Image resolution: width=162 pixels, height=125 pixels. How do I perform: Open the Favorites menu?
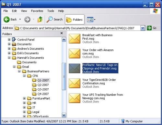click(37, 11)
